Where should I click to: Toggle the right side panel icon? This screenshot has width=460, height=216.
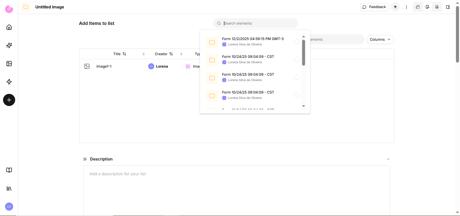click(448, 7)
